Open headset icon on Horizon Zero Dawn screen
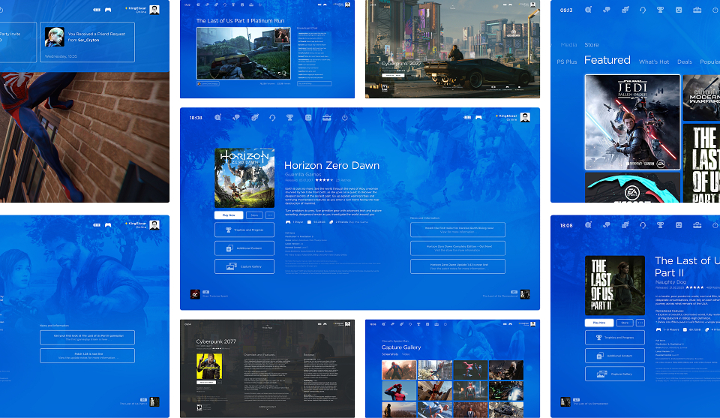This screenshot has width=720, height=418. [x=272, y=118]
